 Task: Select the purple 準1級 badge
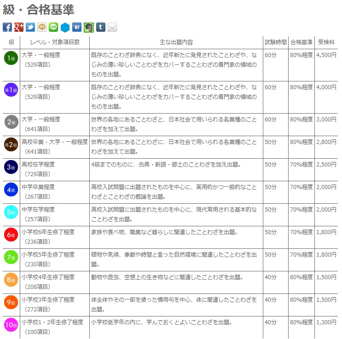(x=11, y=90)
